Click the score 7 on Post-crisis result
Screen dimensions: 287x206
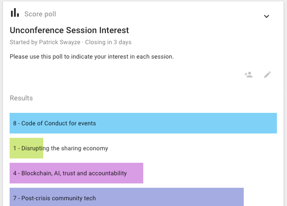pyautogui.click(x=14, y=198)
